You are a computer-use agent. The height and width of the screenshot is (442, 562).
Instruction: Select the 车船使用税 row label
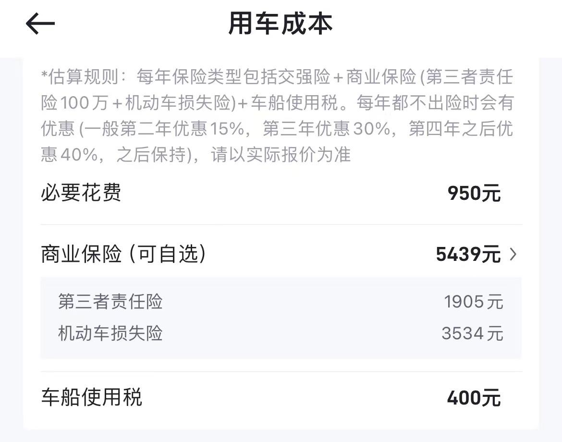91,398
